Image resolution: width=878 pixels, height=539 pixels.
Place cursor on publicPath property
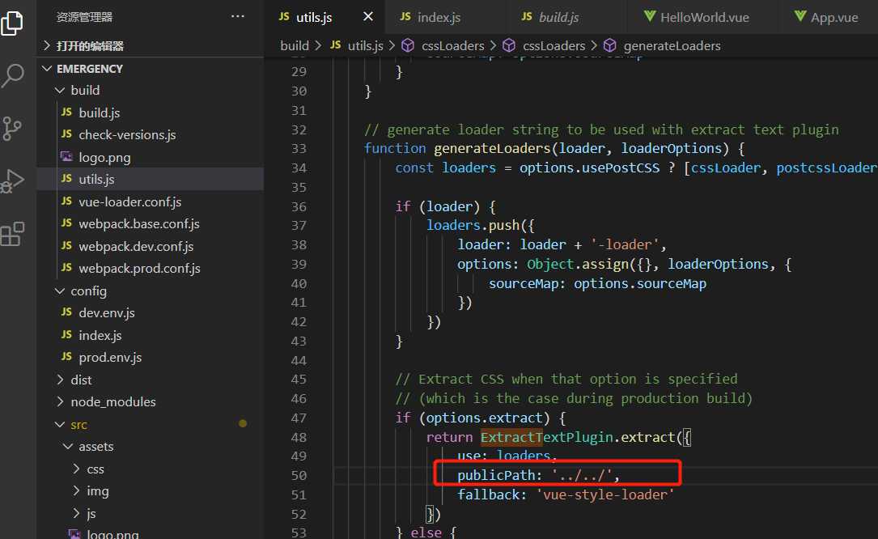coord(495,476)
